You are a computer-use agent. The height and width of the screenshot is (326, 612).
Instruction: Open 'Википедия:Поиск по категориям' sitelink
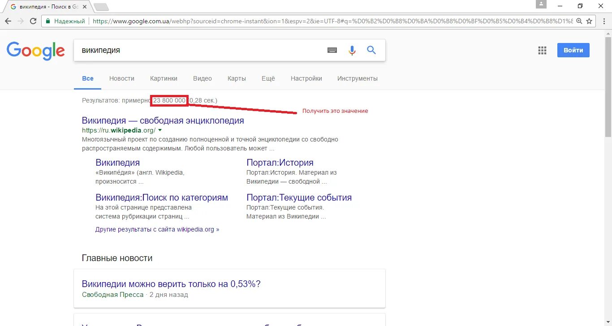[162, 197]
